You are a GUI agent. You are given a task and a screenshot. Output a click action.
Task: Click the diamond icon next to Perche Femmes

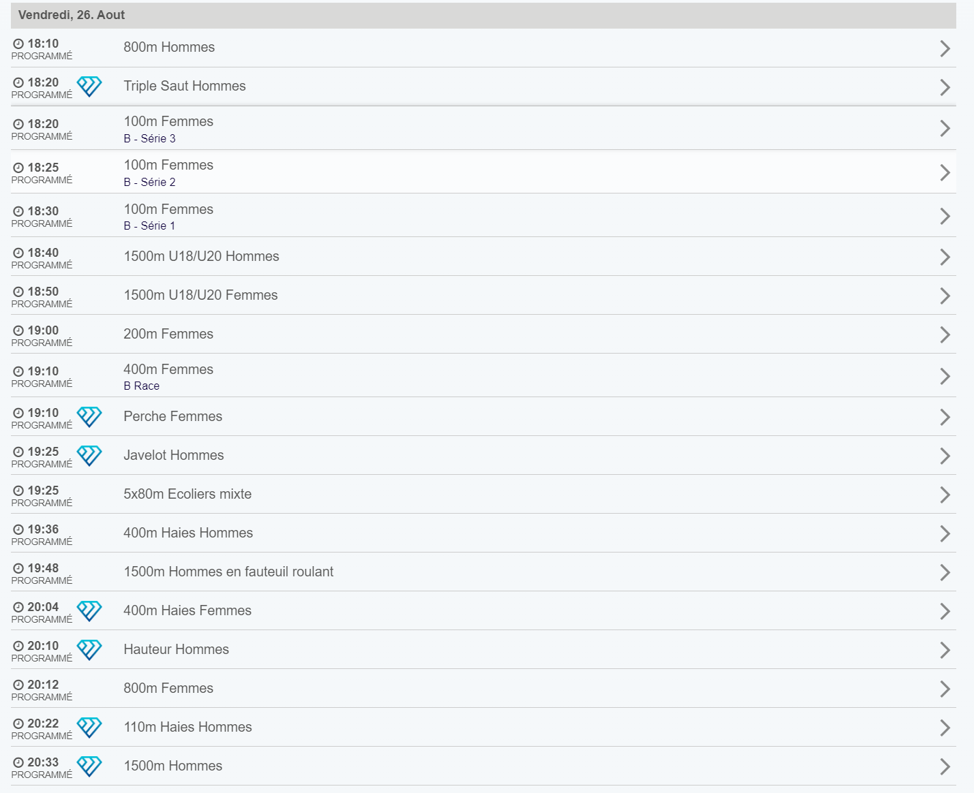click(x=89, y=417)
